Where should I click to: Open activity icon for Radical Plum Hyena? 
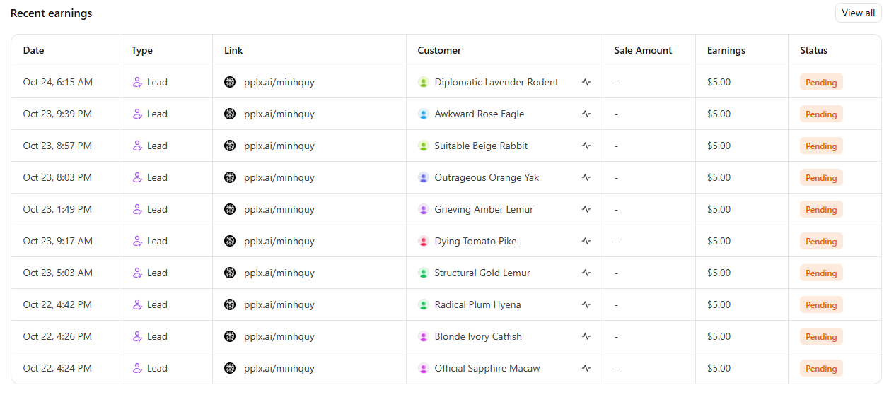tap(586, 304)
